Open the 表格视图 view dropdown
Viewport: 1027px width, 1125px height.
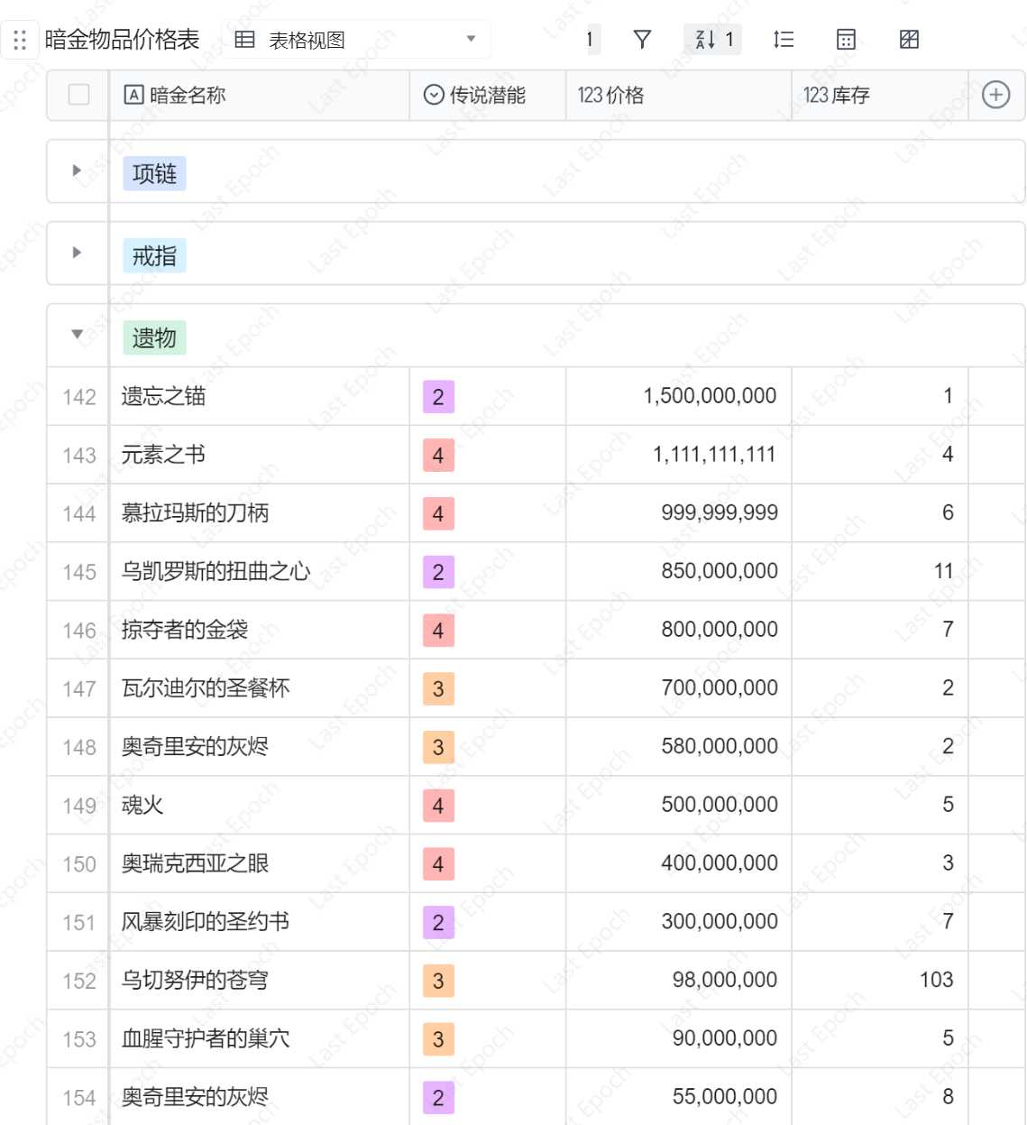[470, 40]
